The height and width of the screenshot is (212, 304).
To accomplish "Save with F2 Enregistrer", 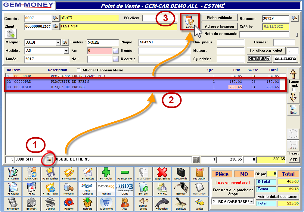I will coord(50,174).
